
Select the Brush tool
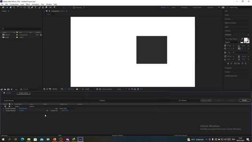(x=39, y=7)
